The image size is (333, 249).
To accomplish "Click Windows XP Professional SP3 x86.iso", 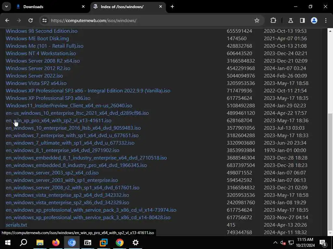I will [48, 98].
